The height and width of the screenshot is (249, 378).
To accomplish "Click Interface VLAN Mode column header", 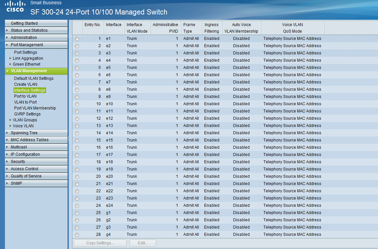I will 137,28.
